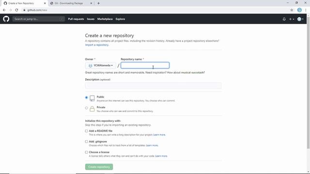Viewport: 310px width, 174px height.
Task: Click the Repository name field
Action: pos(145,65)
